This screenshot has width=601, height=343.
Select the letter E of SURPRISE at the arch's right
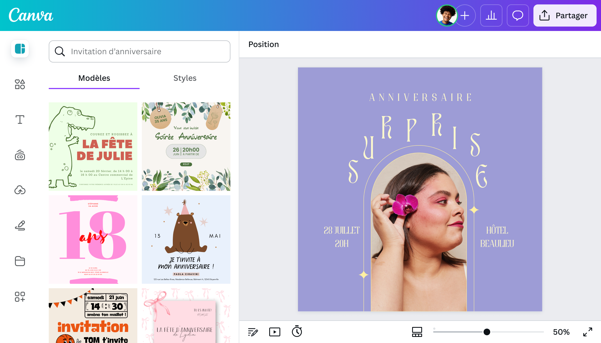(x=482, y=176)
